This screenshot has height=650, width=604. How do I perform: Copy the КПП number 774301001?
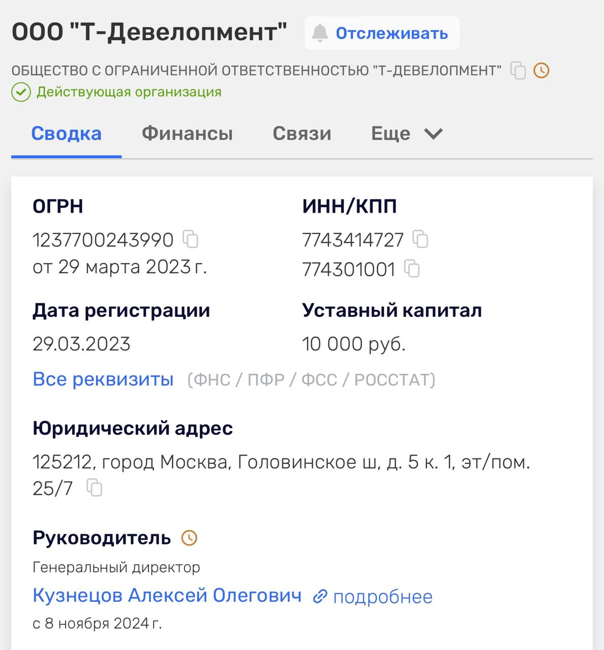412,269
